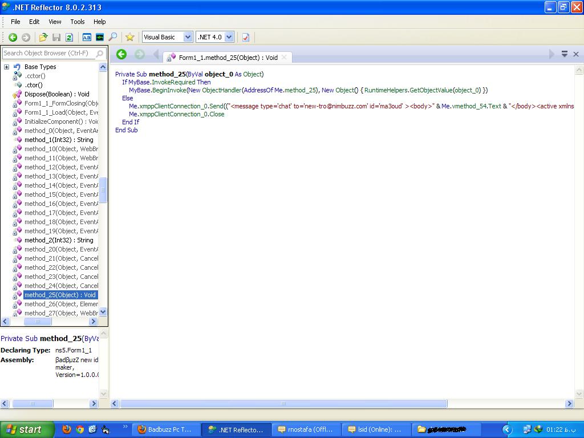The height and width of the screenshot is (438, 584).
Task: Click the vmethod_54 link in code
Action: click(469, 106)
